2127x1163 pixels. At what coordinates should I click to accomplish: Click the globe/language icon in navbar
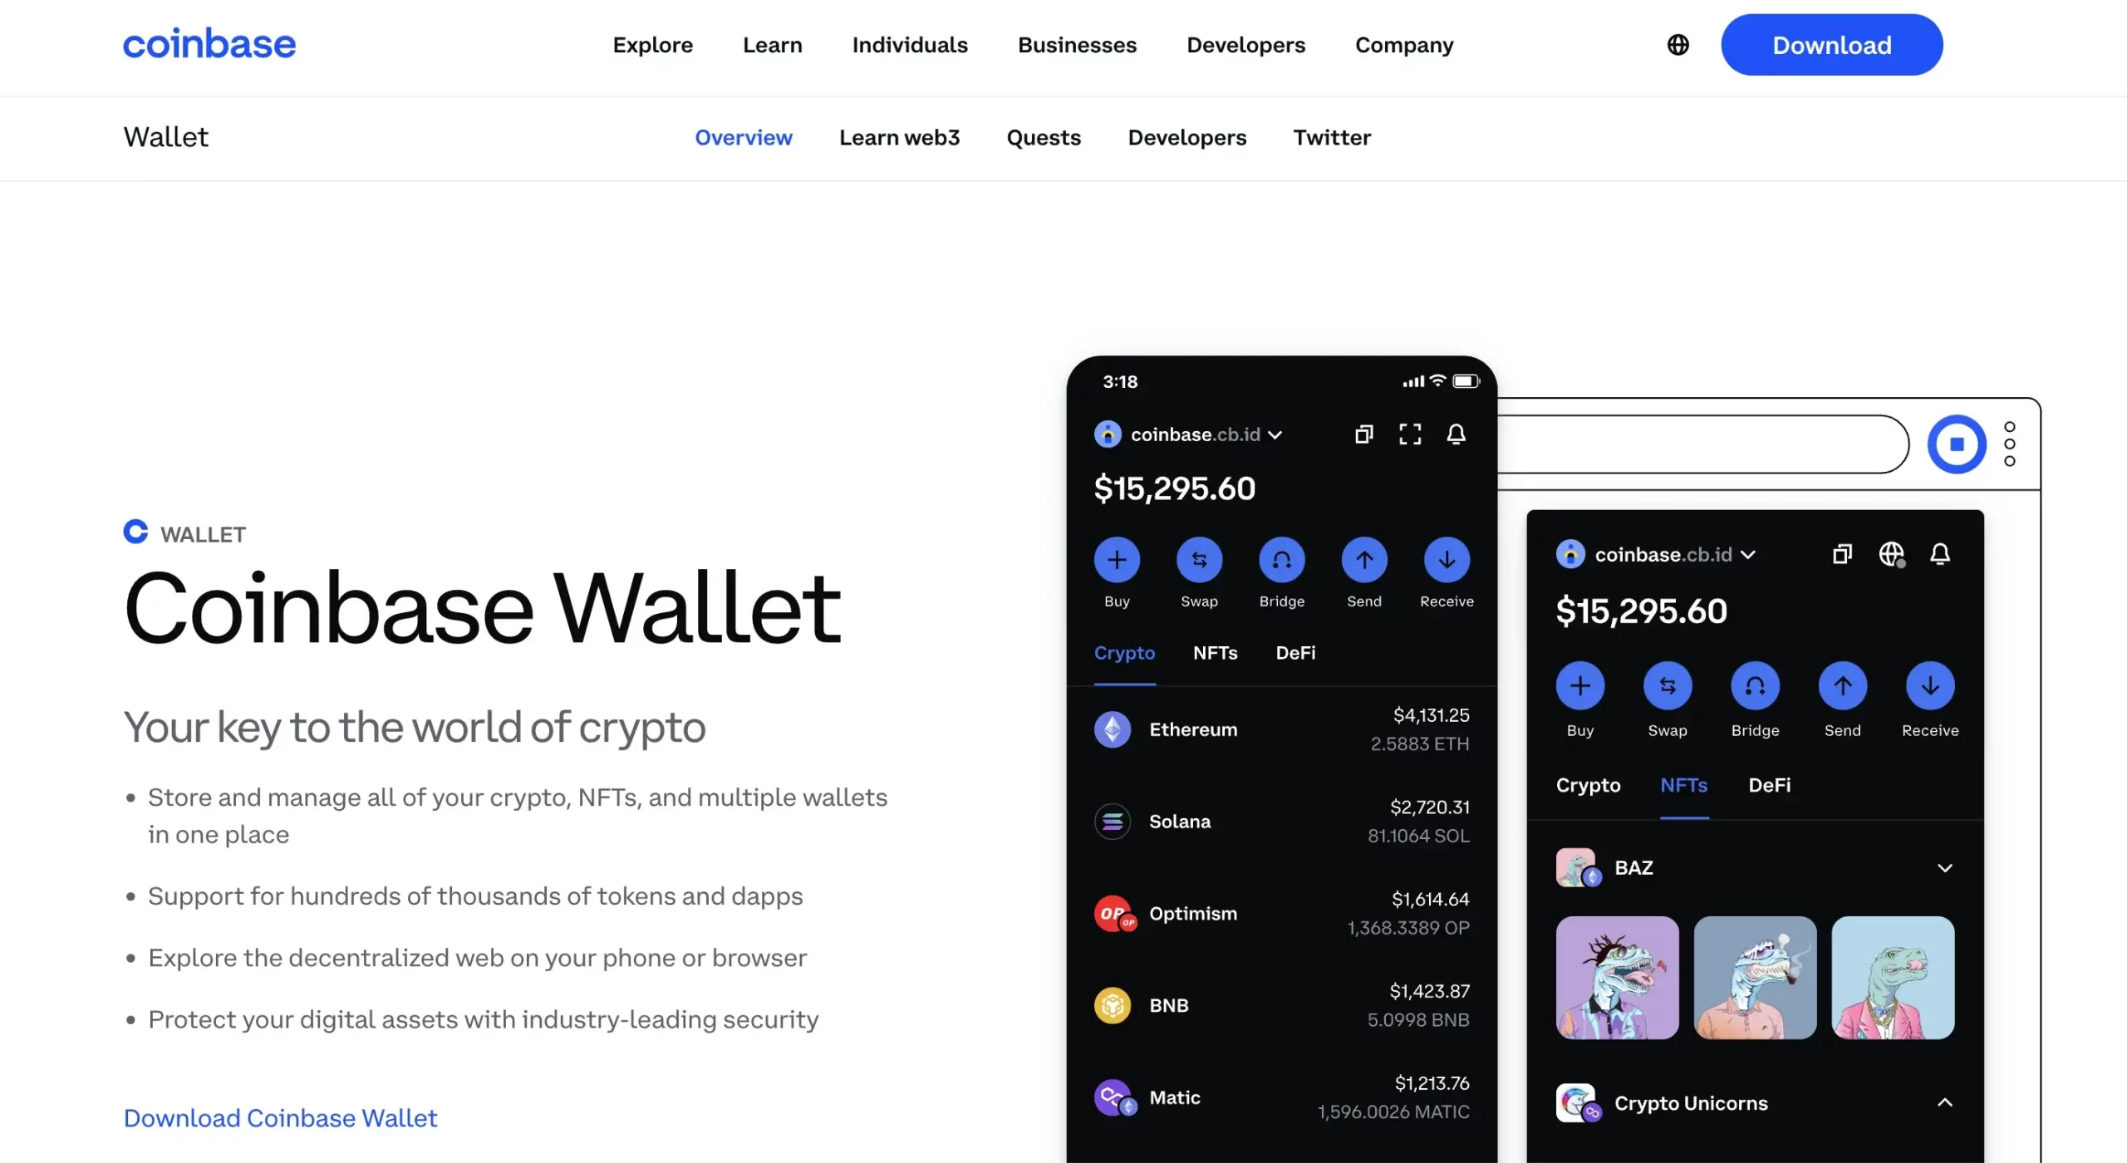pyautogui.click(x=1678, y=44)
